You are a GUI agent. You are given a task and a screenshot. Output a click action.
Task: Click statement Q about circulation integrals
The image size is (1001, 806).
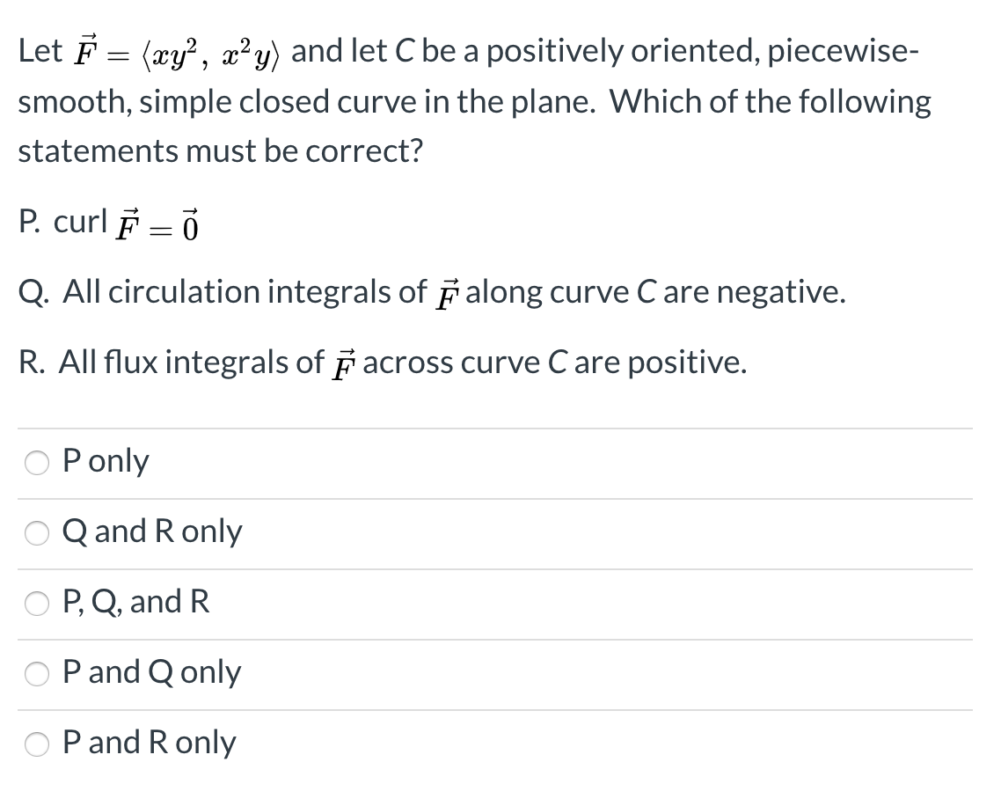(x=431, y=292)
